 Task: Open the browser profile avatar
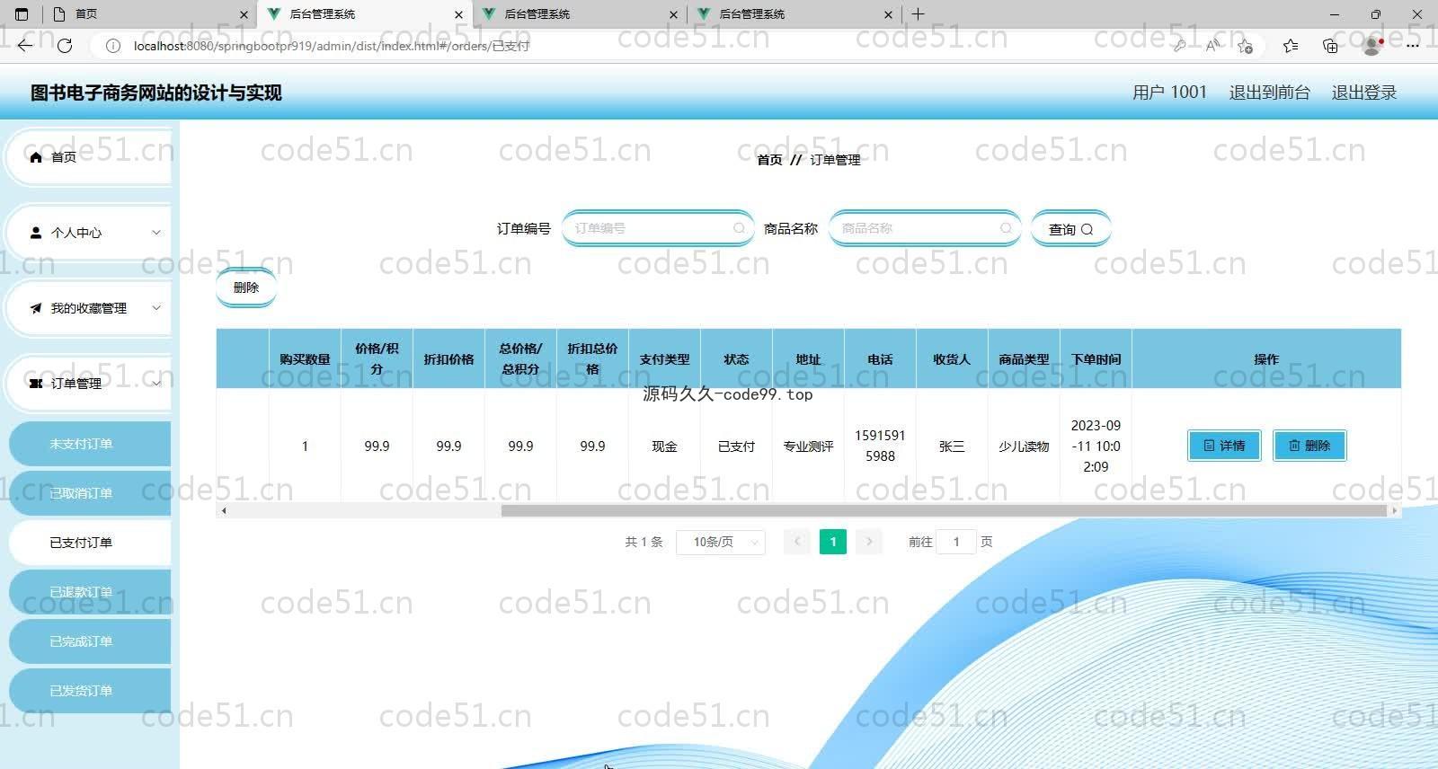click(1372, 46)
